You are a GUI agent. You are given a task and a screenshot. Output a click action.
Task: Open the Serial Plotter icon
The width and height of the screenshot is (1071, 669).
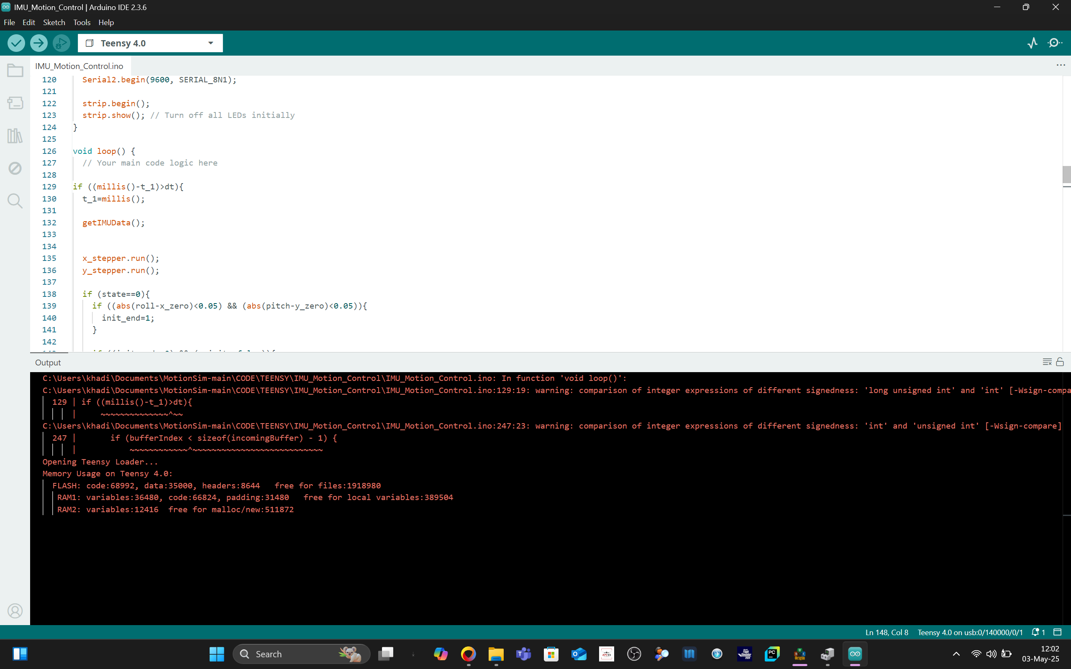(x=1033, y=43)
